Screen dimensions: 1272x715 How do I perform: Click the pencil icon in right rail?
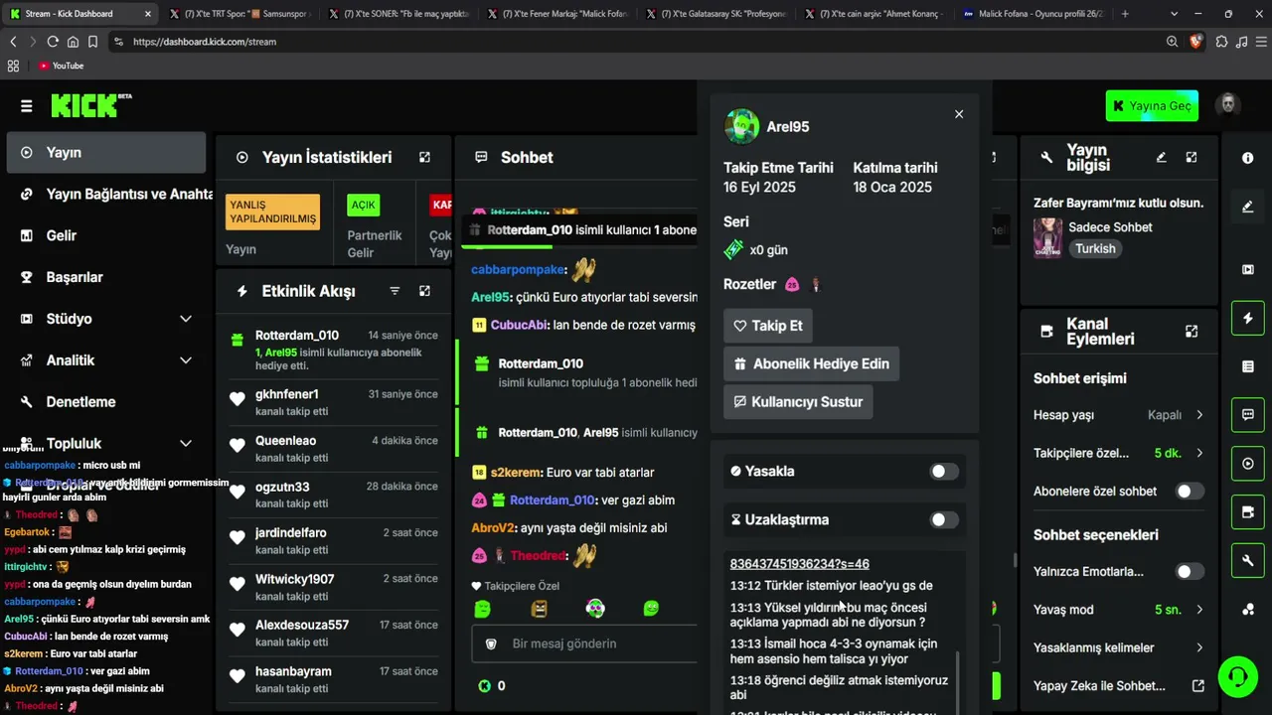(1248, 207)
